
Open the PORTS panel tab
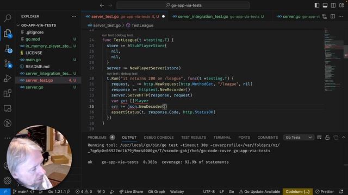pyautogui.click(x=244, y=138)
